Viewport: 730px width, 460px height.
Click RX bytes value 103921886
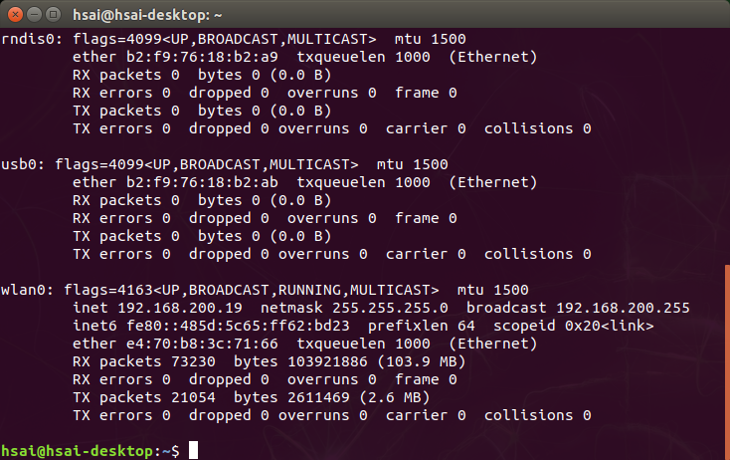[x=327, y=361]
